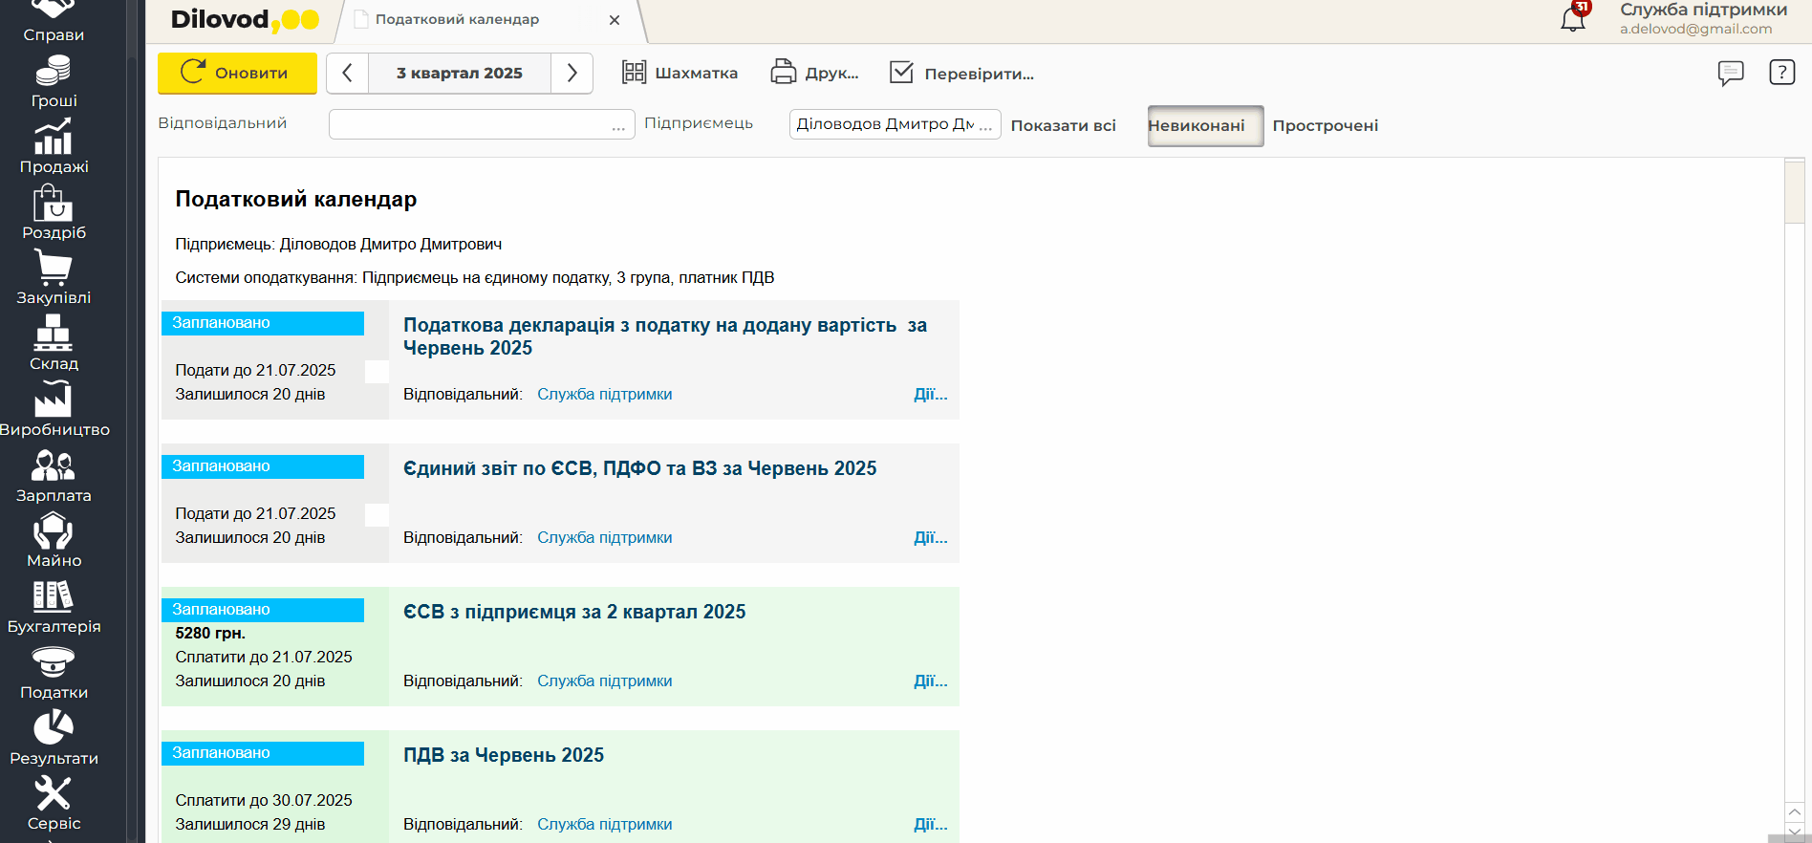
Task: Go to the Закупівлі section
Action: 54,278
